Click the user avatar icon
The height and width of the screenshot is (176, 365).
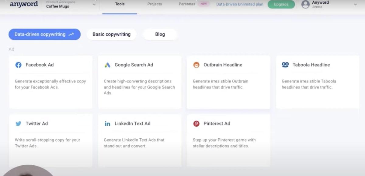click(305, 4)
